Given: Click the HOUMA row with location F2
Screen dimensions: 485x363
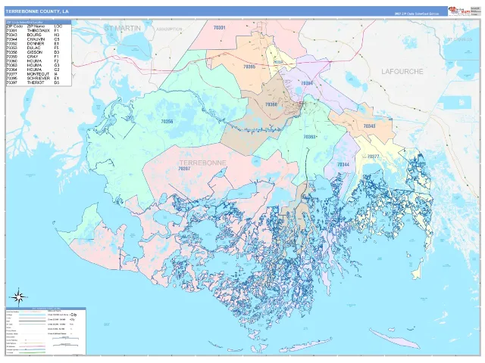Looking at the screenshot, I should (33, 61).
